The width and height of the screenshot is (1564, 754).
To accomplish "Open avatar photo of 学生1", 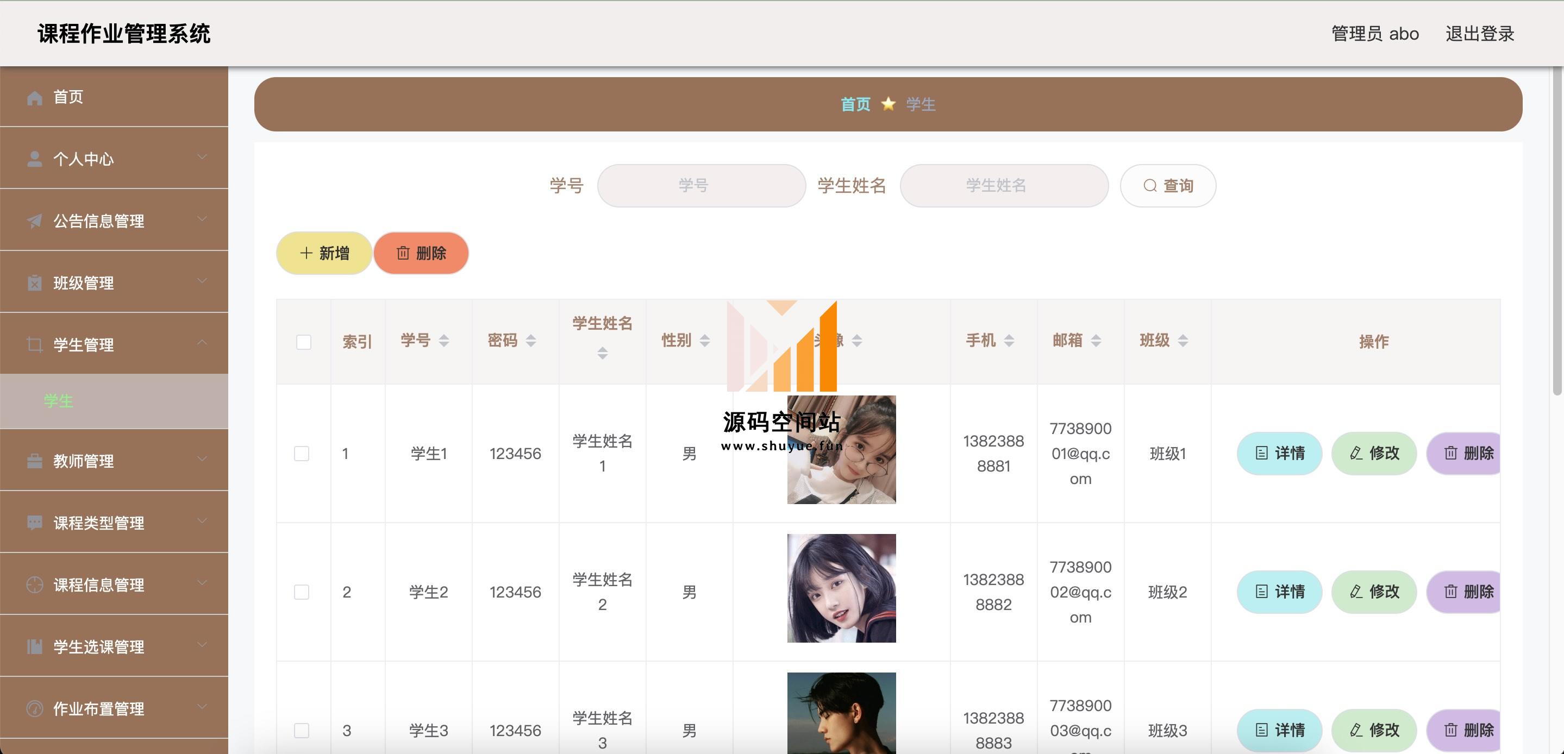I will (841, 450).
